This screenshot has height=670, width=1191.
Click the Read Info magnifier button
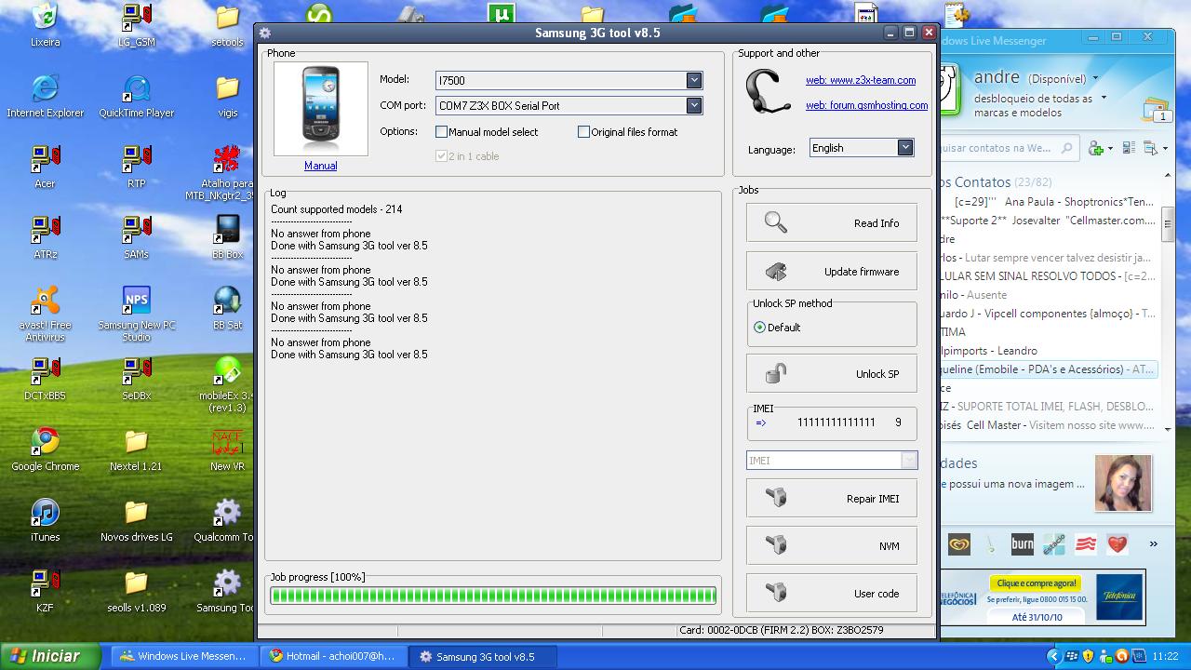pos(831,223)
